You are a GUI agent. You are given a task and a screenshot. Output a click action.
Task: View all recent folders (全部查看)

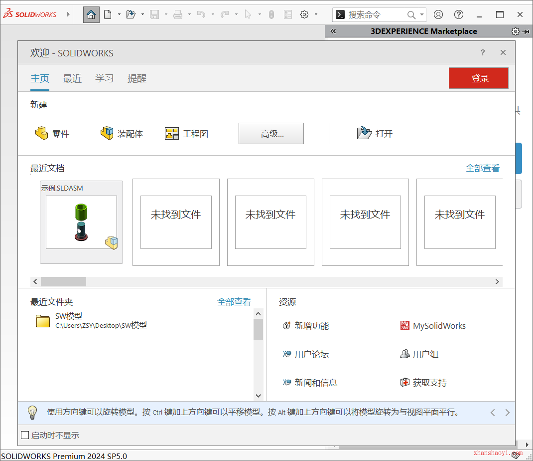click(234, 302)
